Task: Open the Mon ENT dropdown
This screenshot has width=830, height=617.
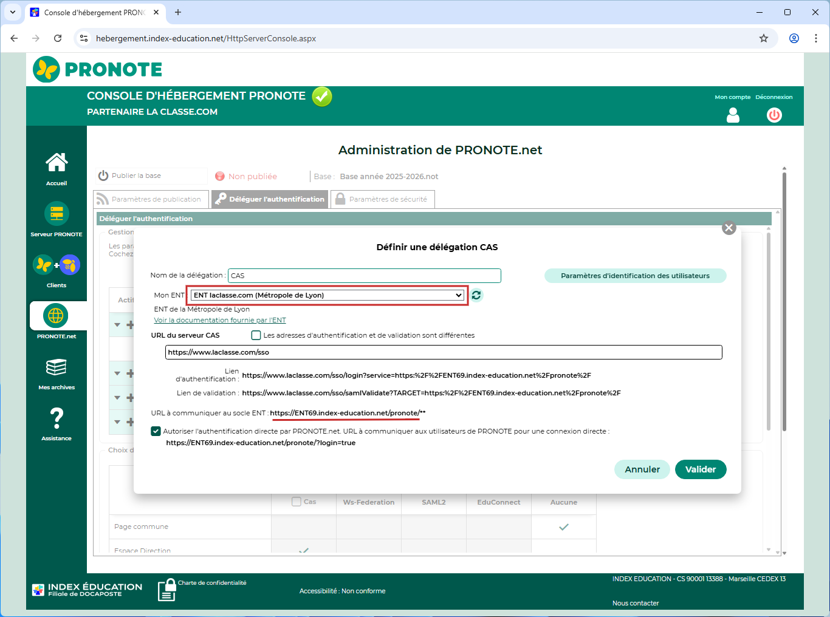Action: click(x=328, y=295)
